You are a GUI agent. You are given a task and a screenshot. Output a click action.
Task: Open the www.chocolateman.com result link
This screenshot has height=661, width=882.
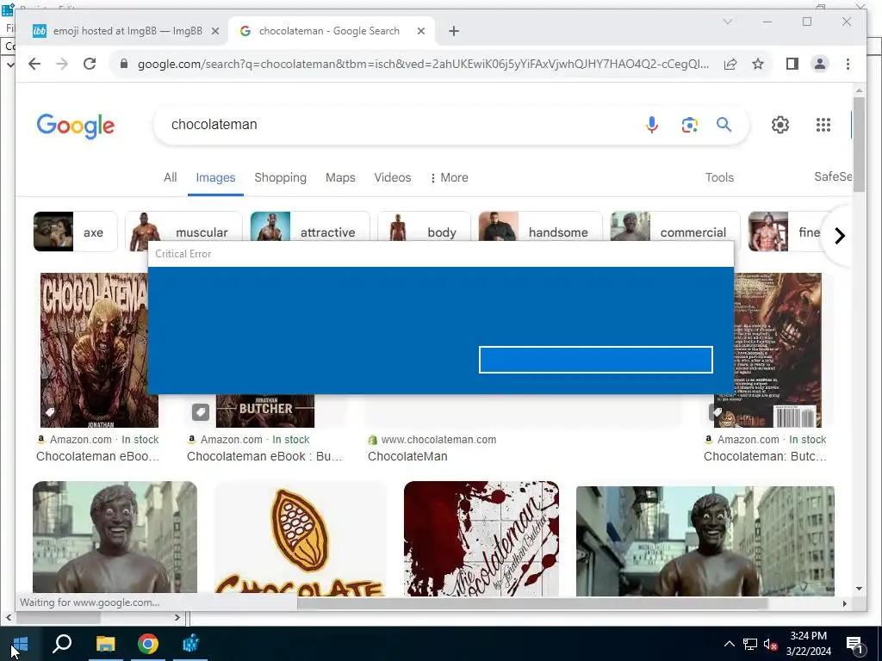click(x=438, y=440)
